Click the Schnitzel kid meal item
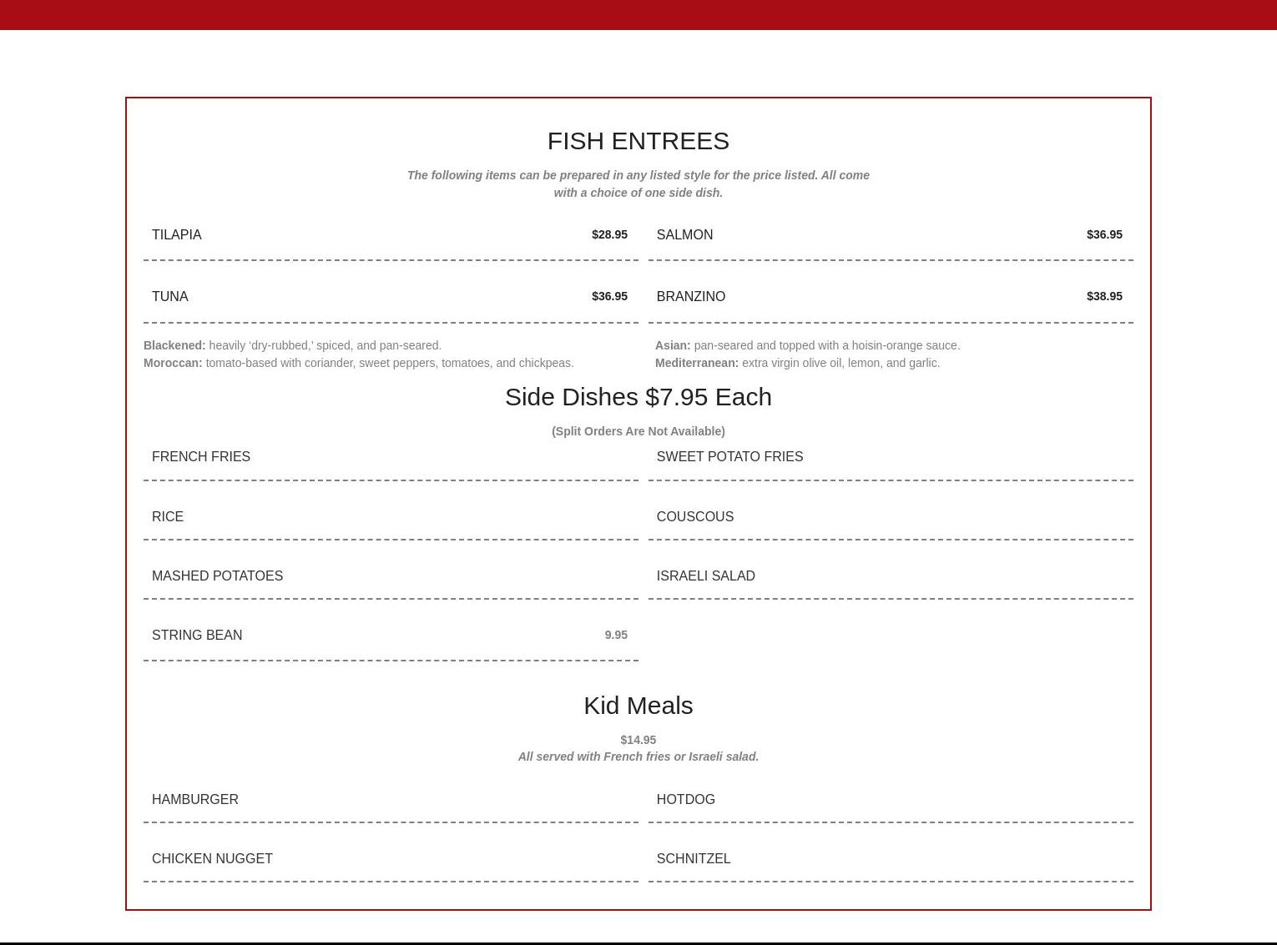The width and height of the screenshot is (1277, 945). tap(693, 859)
